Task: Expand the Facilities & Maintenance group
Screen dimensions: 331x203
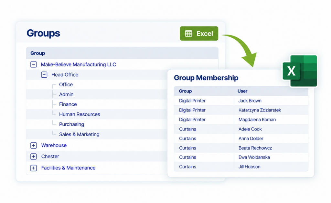Action: click(x=34, y=168)
